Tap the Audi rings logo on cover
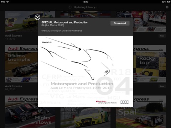The height and width of the screenshot is (128, 171). click(124, 102)
